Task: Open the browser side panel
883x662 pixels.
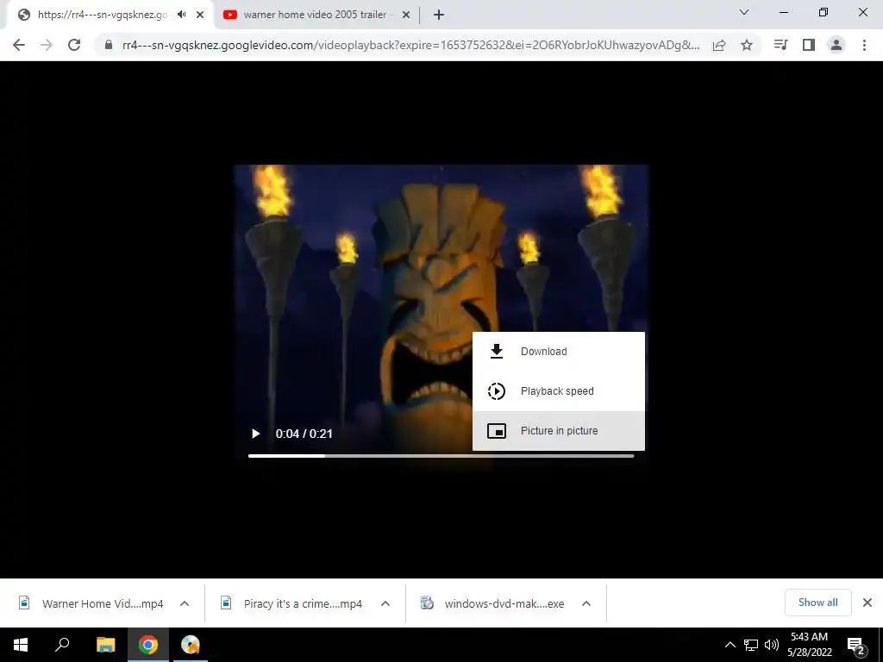Action: (809, 45)
